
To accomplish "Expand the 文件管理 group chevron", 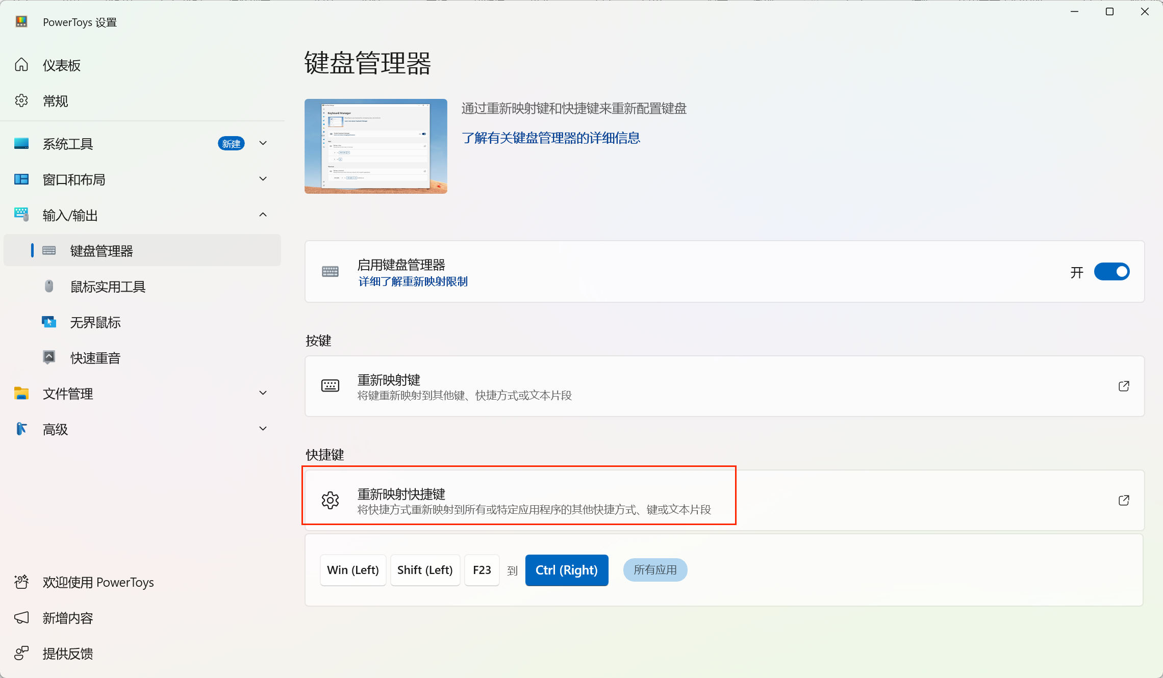I will click(x=263, y=393).
